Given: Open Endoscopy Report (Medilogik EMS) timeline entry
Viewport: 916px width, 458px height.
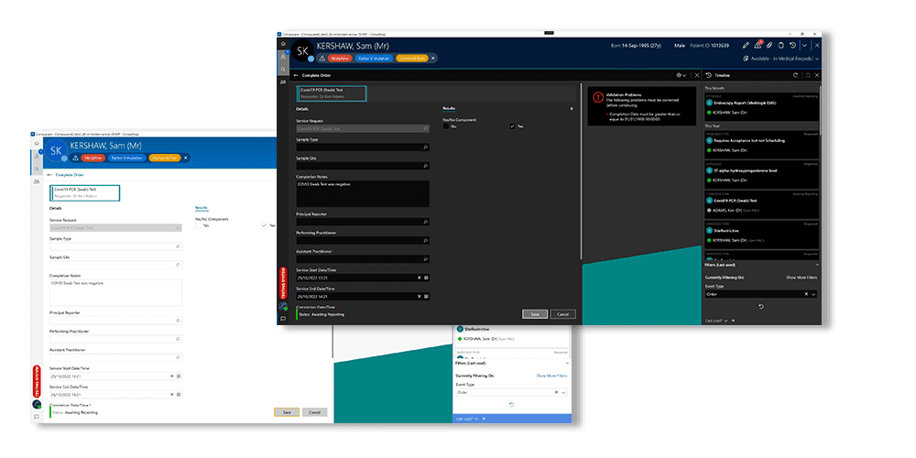Looking at the screenshot, I should [x=762, y=107].
